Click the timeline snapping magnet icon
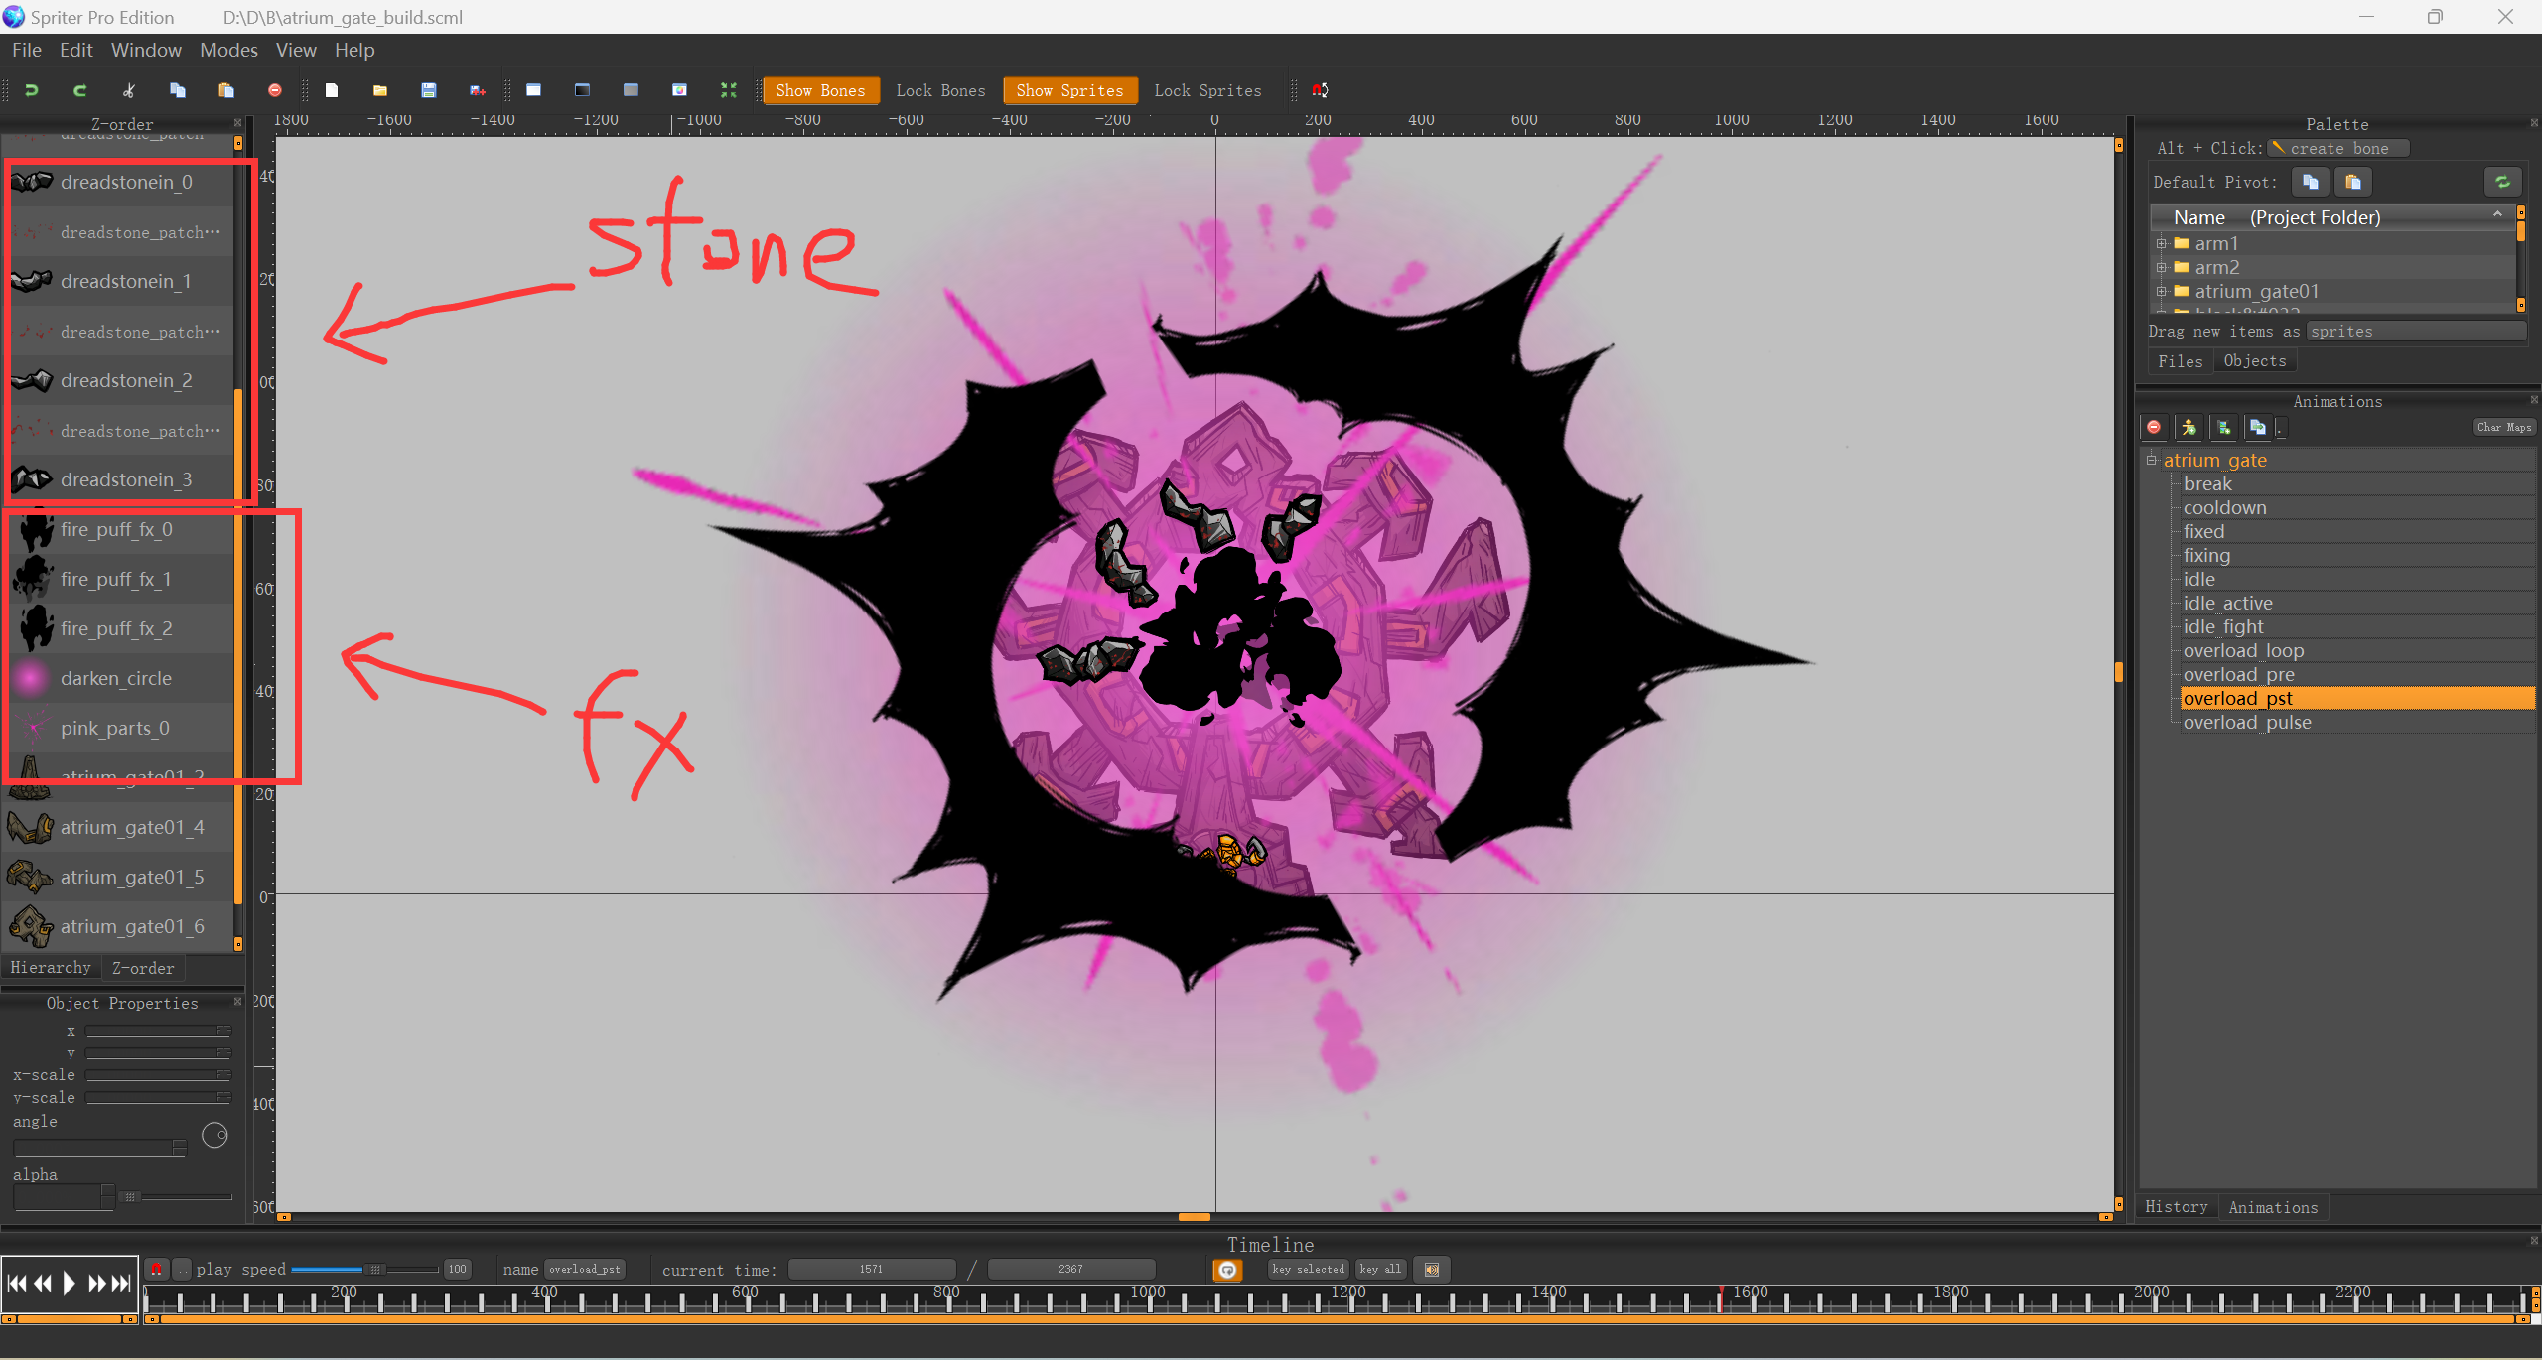 (x=156, y=1269)
